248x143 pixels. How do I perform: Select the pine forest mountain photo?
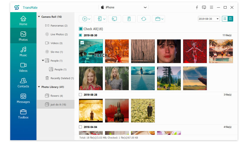click(169, 78)
